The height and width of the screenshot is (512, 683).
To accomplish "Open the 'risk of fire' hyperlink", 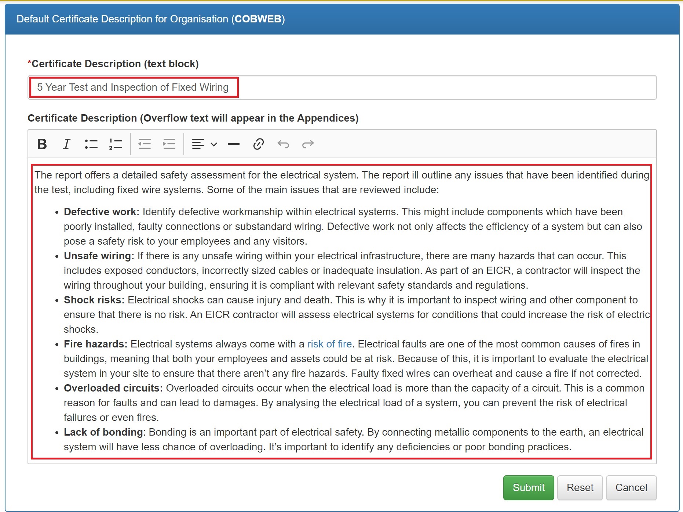I will coord(329,344).
